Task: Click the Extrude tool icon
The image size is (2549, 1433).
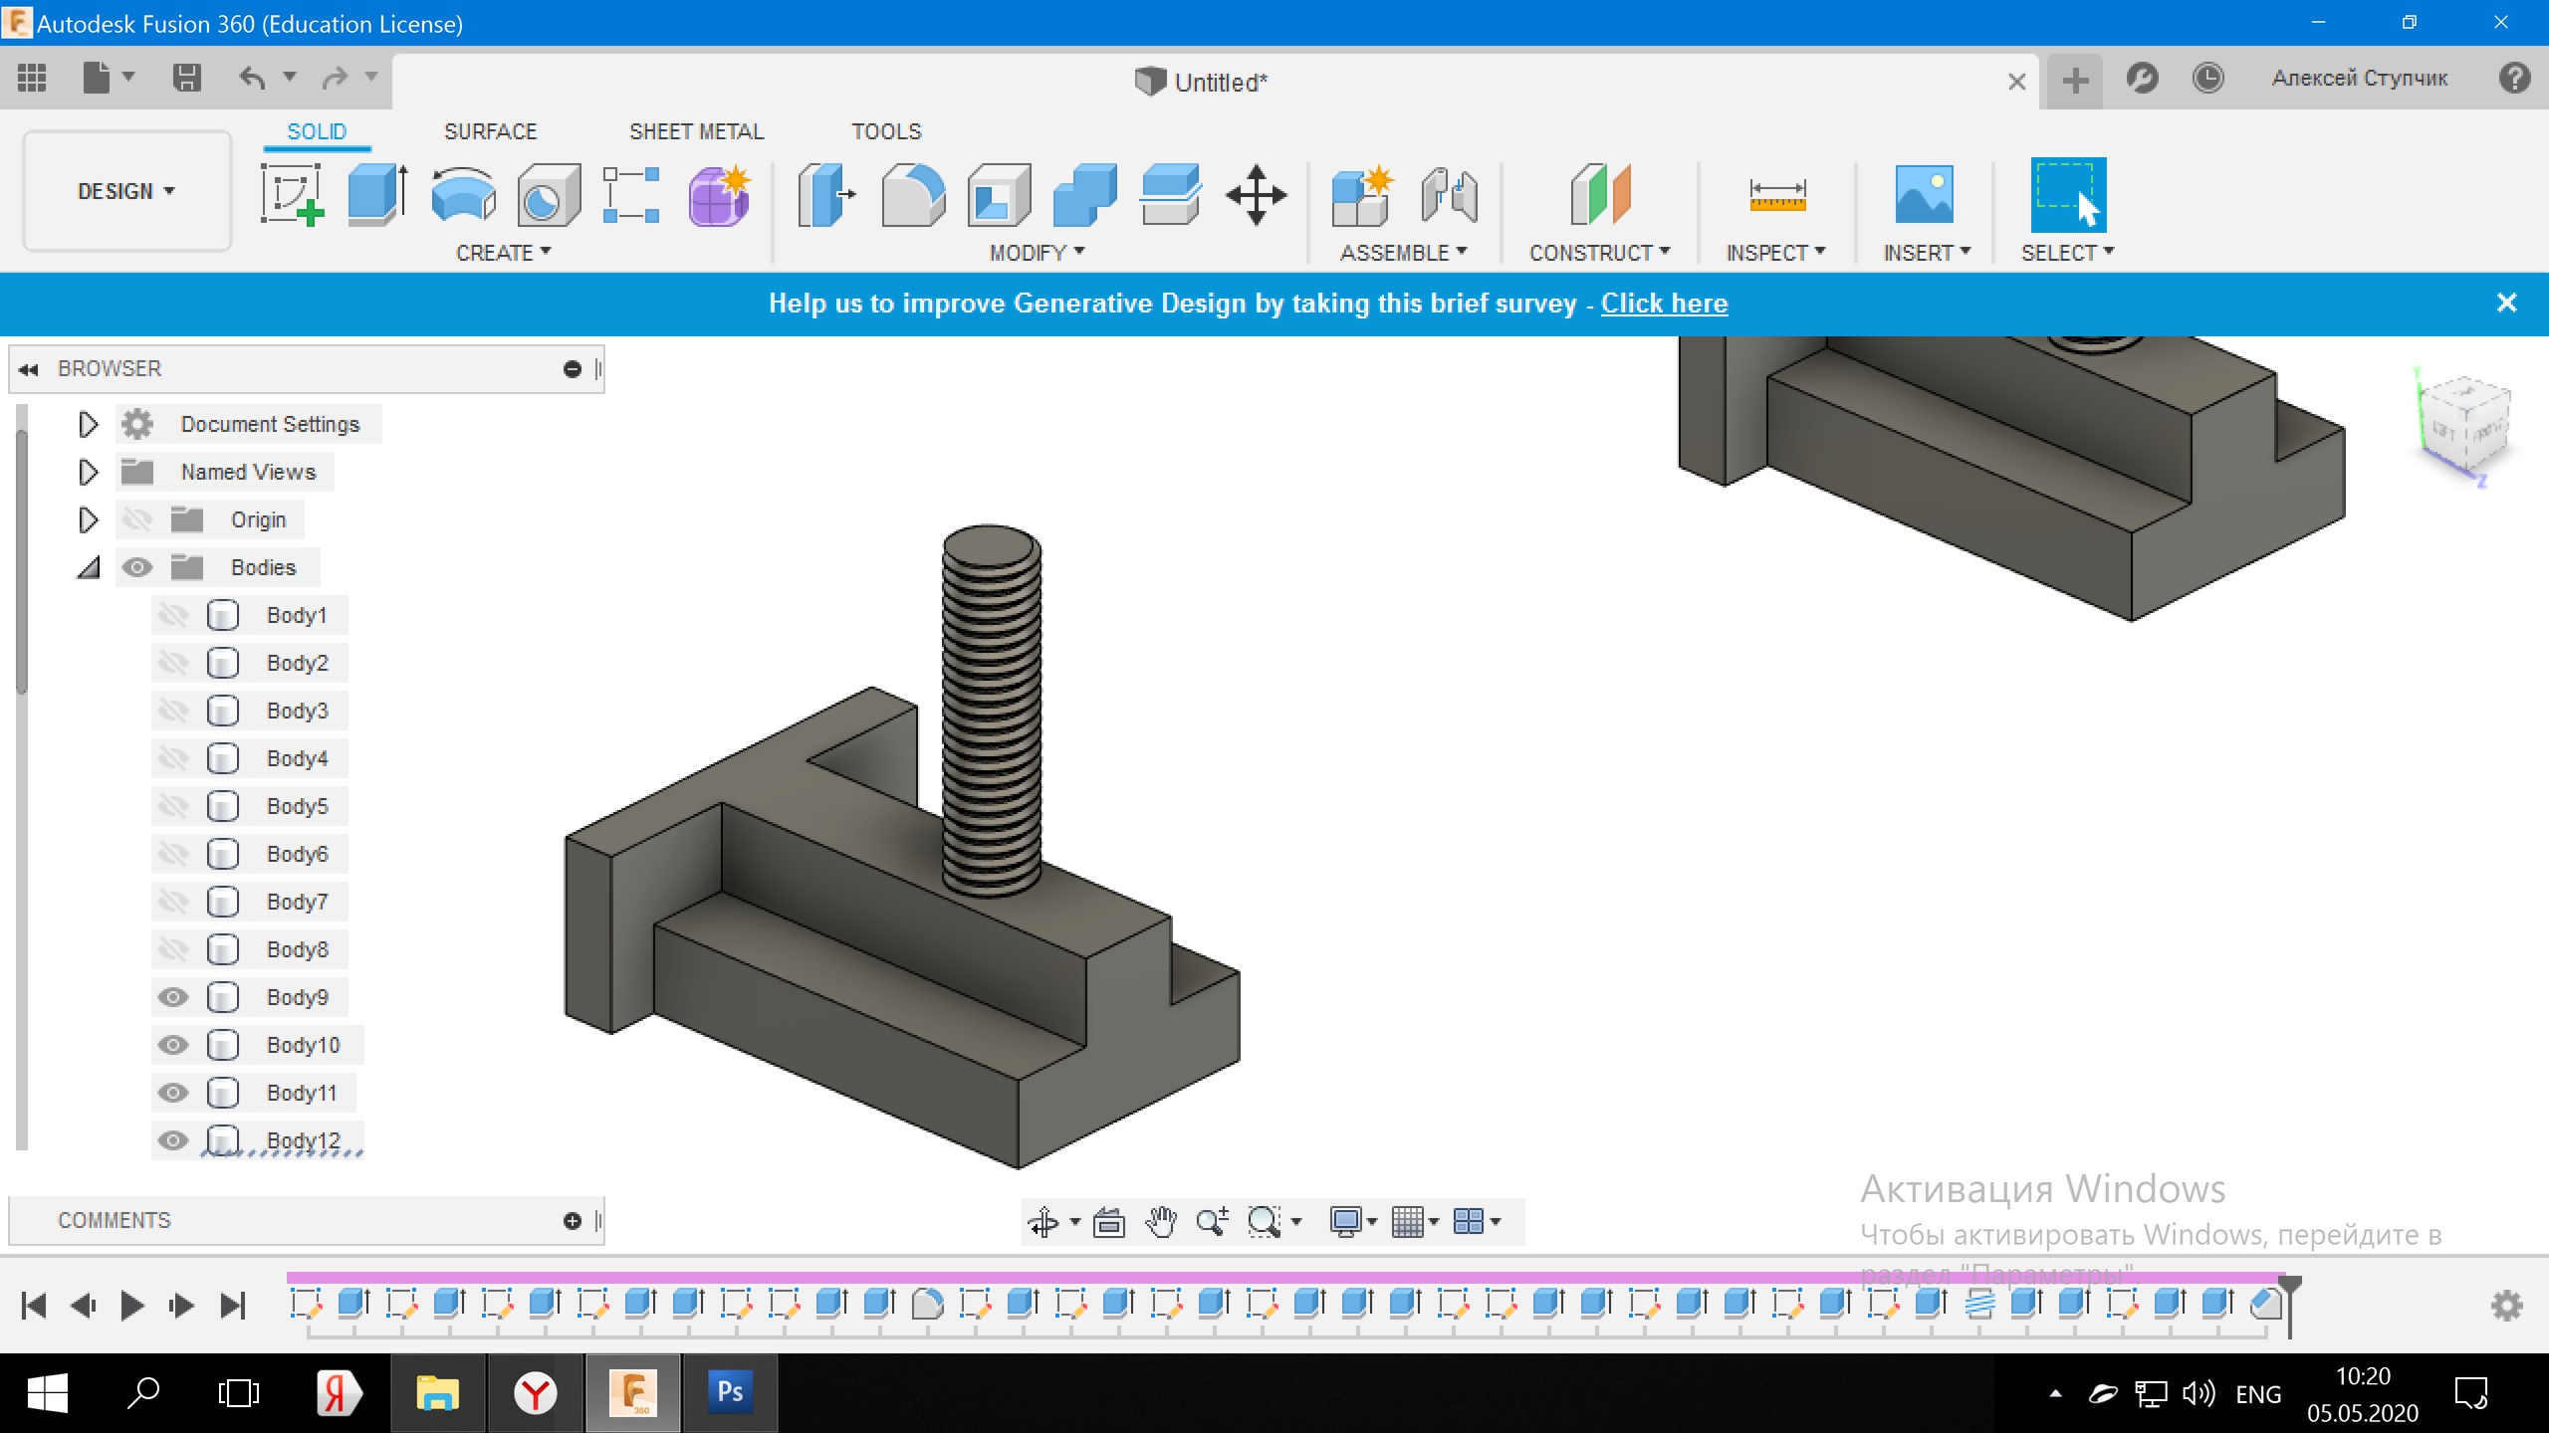Action: [377, 194]
